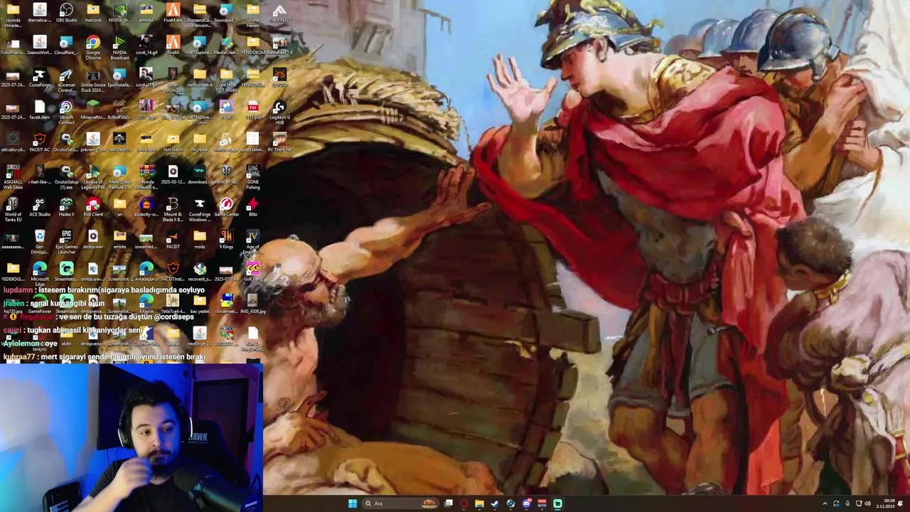
Task: Select the Hades II shortcut
Action: point(66,208)
